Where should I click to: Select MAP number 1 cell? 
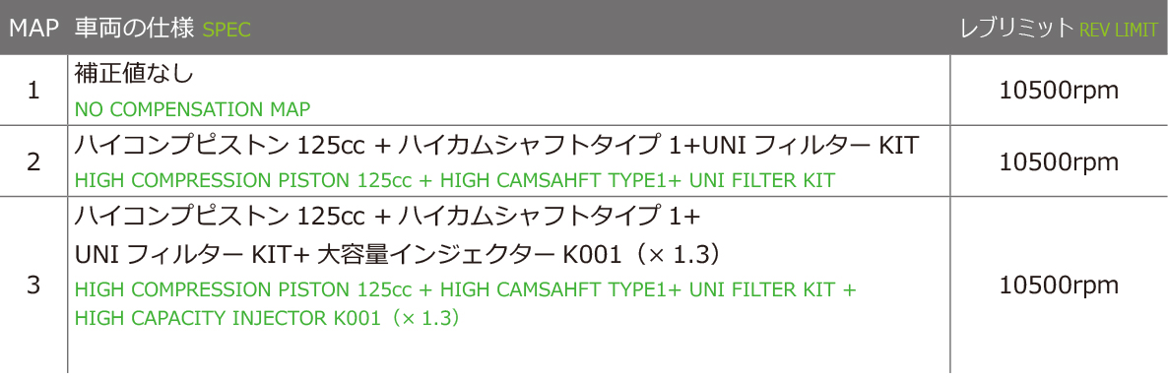(33, 91)
